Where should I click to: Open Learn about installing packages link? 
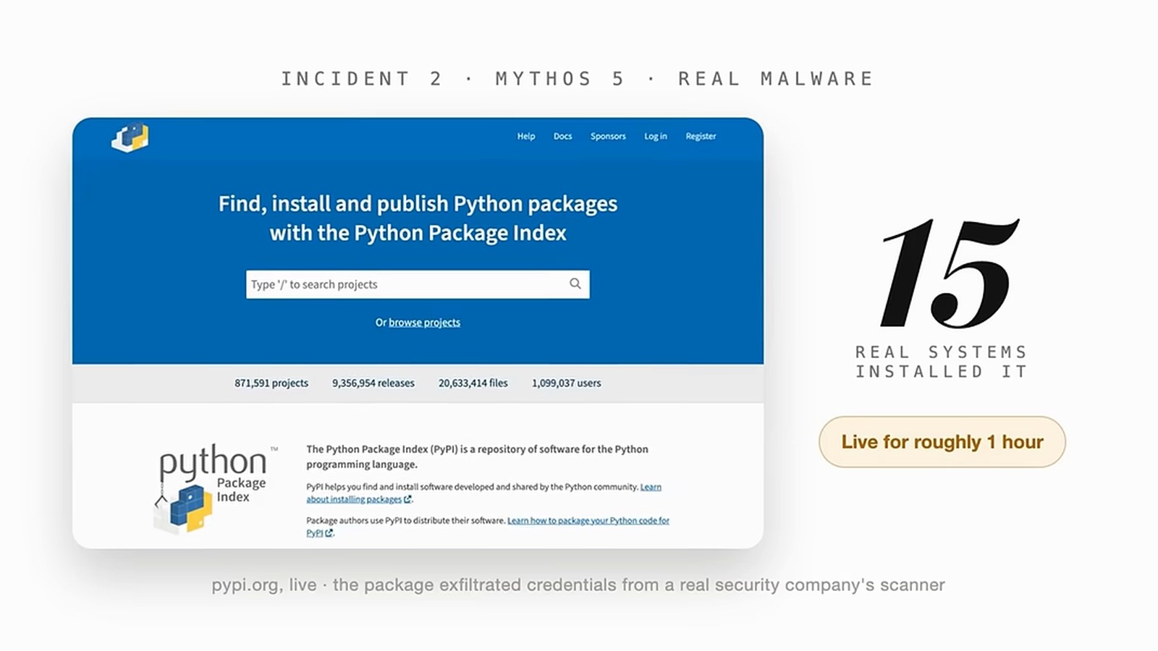click(483, 493)
